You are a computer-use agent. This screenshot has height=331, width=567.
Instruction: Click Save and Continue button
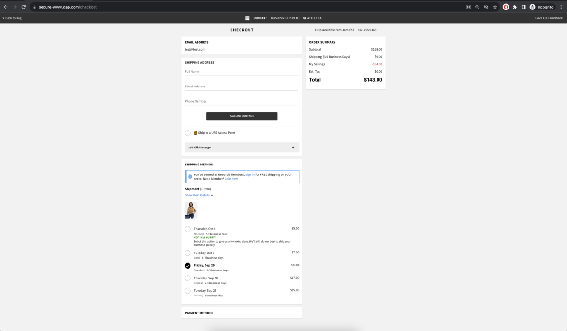(x=241, y=116)
